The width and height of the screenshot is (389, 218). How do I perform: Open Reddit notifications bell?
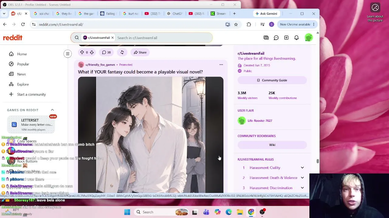[x=296, y=38]
